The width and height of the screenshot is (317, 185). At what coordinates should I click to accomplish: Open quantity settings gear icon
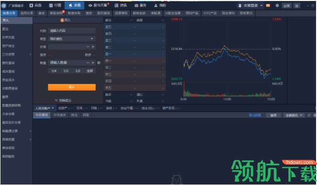pyautogui.click(x=98, y=62)
